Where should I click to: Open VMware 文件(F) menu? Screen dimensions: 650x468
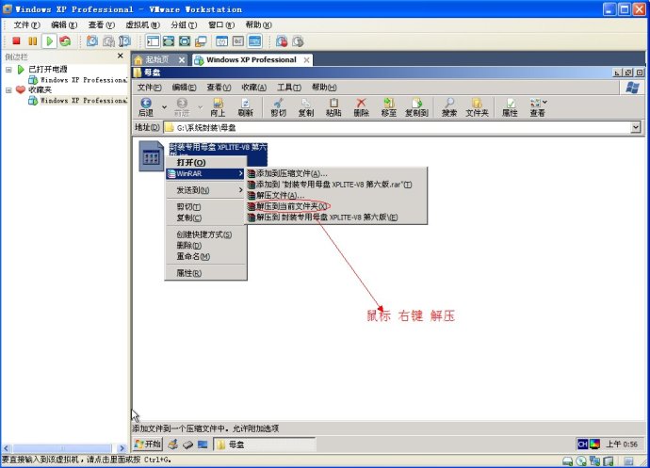[26, 24]
